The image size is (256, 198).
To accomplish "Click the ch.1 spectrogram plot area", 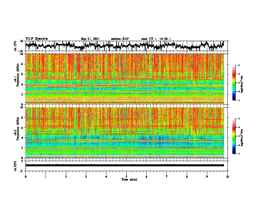I will pos(124,79).
